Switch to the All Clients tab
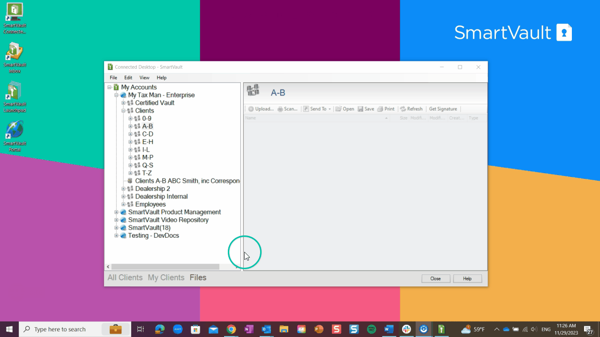Screen dimensions: 600x337 coord(125,278)
